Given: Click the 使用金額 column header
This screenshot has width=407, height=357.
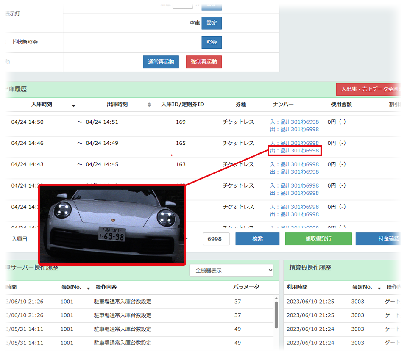Looking at the screenshot, I should (x=341, y=105).
